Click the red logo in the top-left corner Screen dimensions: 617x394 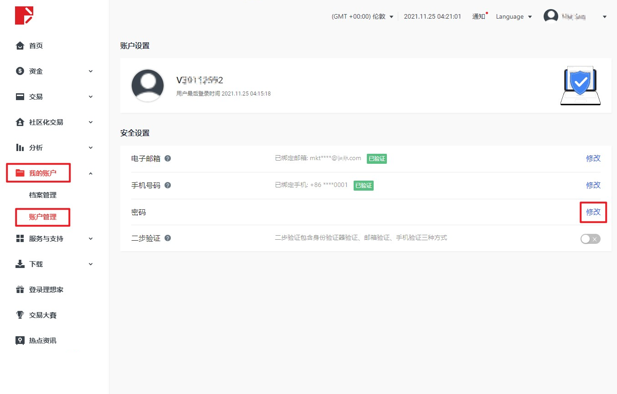click(x=24, y=15)
